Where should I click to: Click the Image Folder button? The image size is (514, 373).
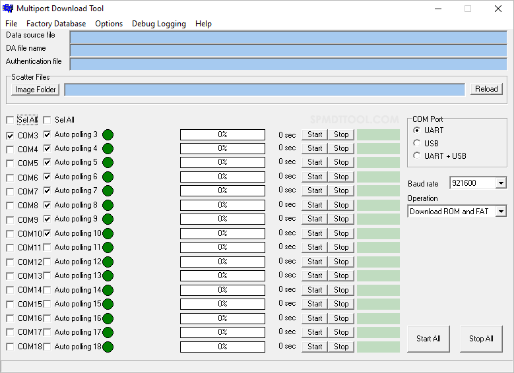[x=36, y=90]
